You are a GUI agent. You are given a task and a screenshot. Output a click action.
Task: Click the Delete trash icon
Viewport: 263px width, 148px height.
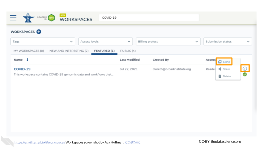tap(220, 76)
